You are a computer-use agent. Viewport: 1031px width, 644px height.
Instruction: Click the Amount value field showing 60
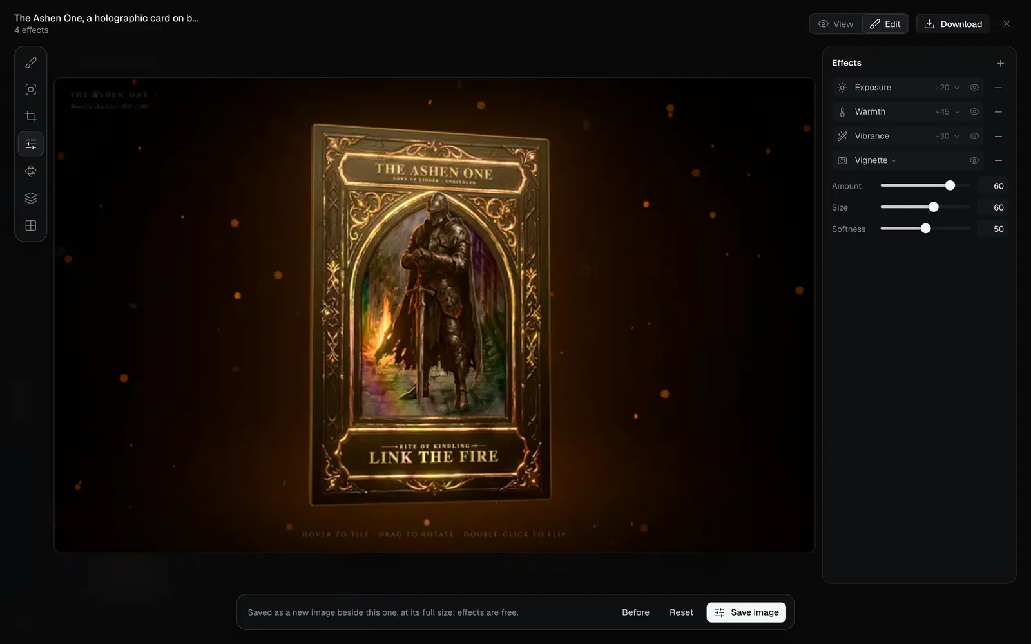pyautogui.click(x=992, y=186)
